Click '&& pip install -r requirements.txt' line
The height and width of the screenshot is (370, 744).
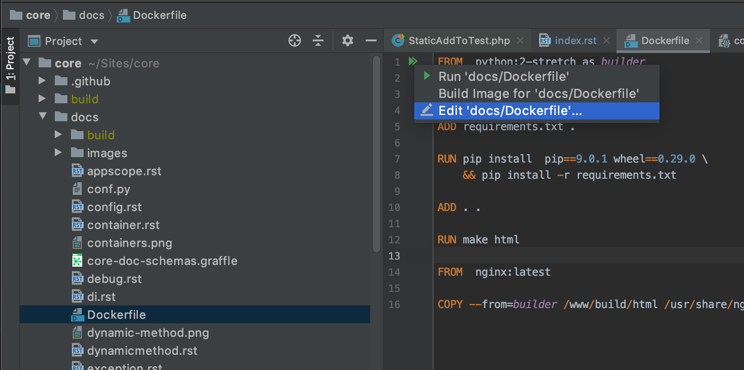coord(569,175)
